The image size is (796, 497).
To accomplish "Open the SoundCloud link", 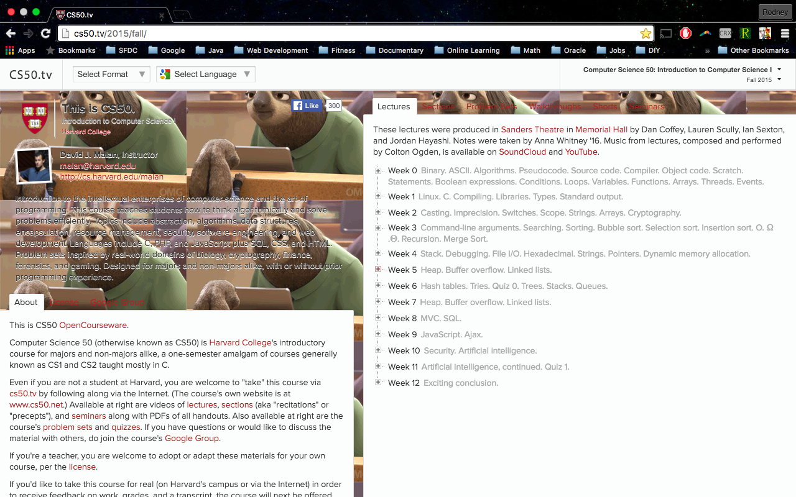I will pos(522,152).
